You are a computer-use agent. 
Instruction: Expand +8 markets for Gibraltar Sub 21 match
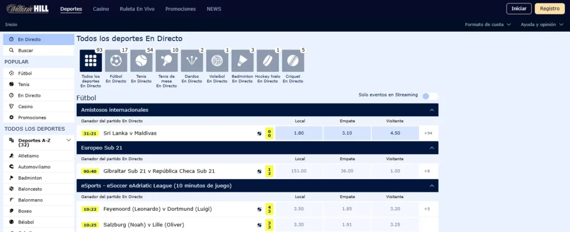(428, 171)
